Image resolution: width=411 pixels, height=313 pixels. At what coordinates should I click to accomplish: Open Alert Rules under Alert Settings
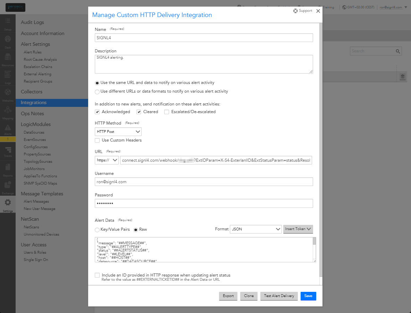[33, 52]
